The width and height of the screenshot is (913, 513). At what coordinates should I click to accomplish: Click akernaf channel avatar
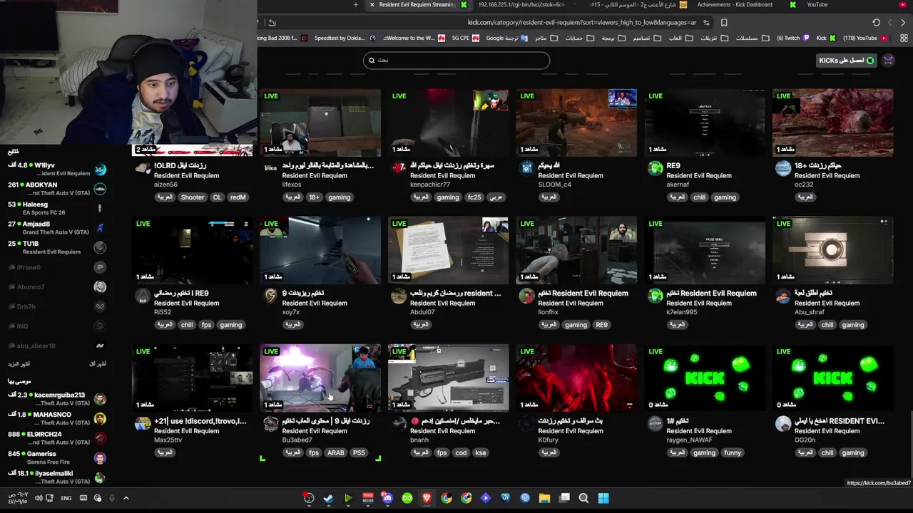coord(655,168)
